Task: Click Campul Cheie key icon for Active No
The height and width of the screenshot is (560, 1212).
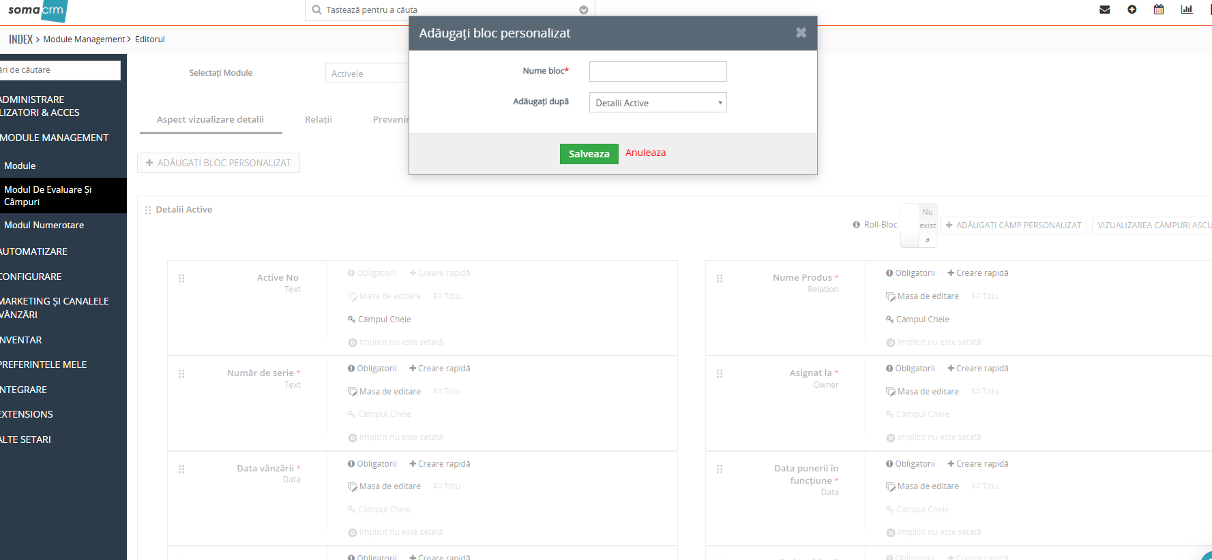Action: [351, 320]
